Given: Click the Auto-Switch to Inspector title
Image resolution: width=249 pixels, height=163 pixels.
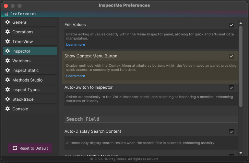Looking at the screenshot, I should (88, 87).
